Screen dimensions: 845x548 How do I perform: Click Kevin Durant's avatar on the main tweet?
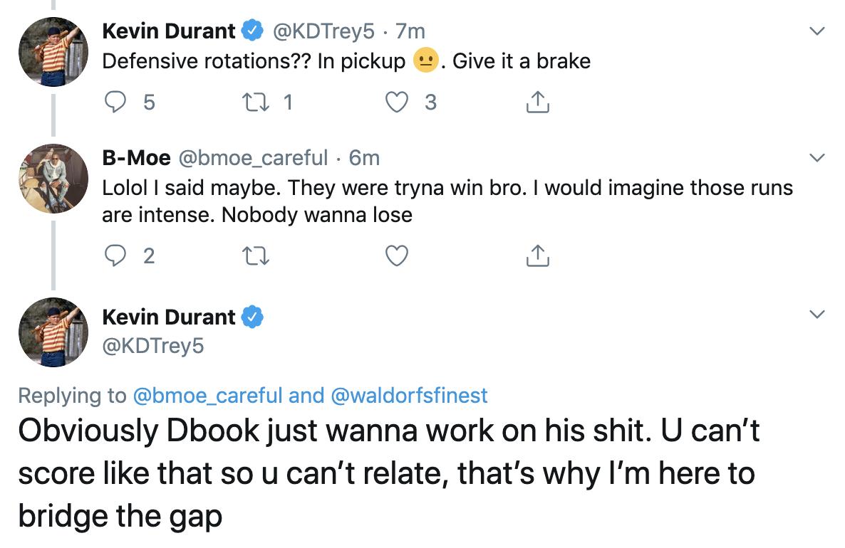tap(53, 332)
